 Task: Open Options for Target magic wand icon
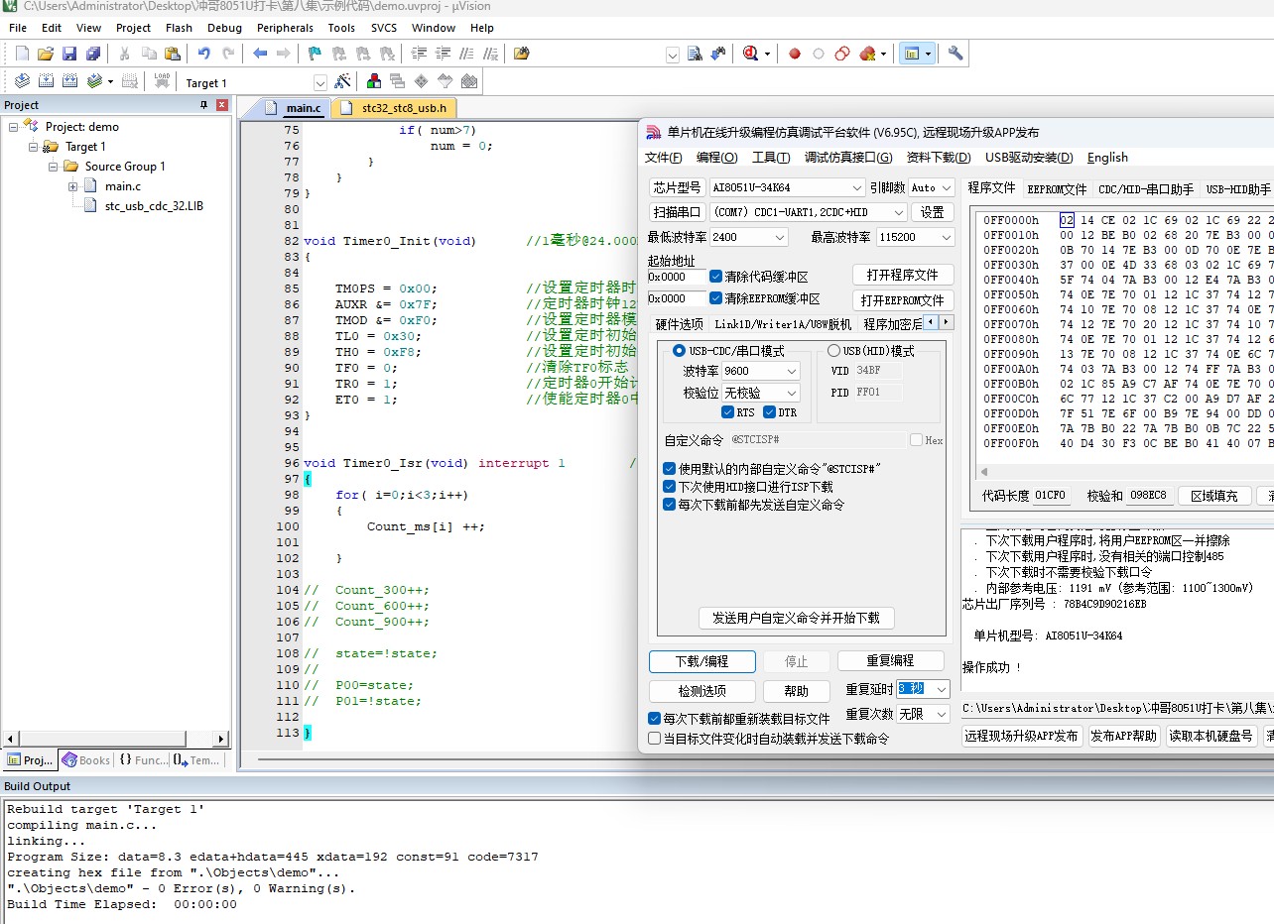pos(343,82)
